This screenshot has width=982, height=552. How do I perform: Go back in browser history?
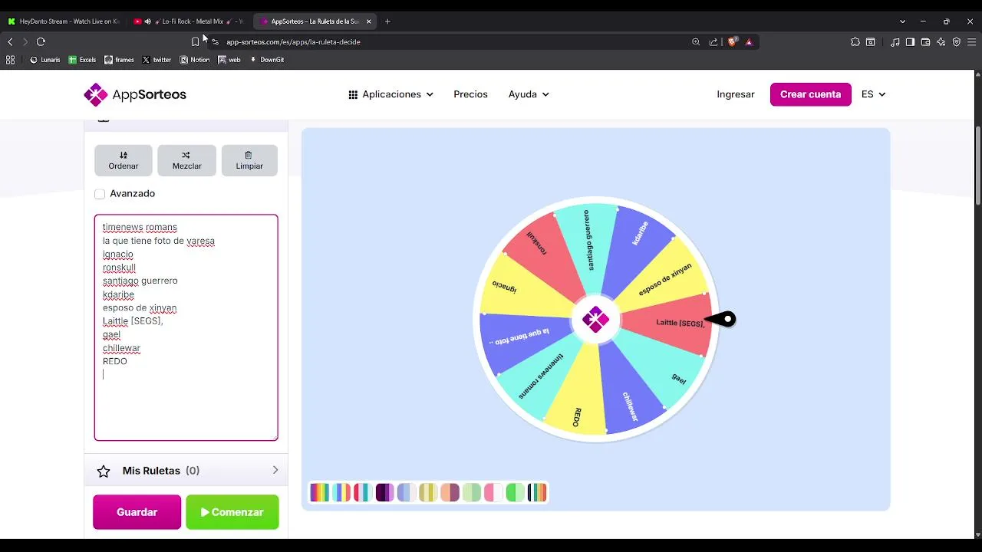[10, 42]
